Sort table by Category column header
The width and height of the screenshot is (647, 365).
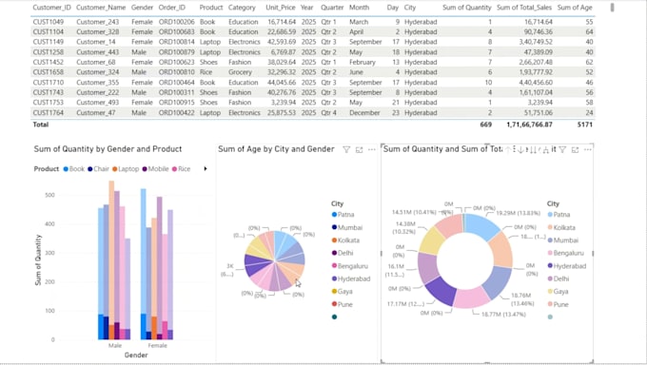(242, 8)
